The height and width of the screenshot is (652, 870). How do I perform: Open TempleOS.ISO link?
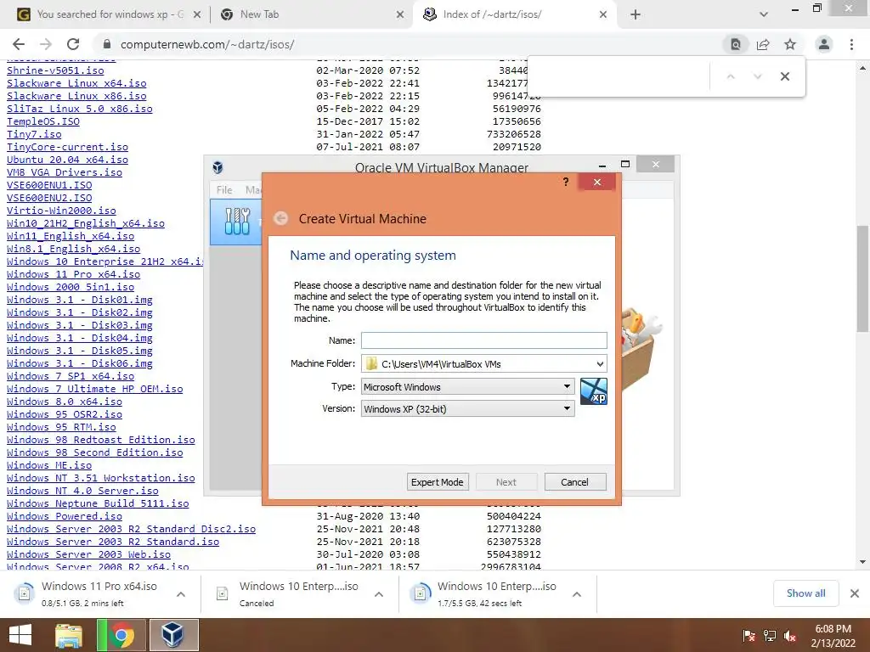click(42, 121)
